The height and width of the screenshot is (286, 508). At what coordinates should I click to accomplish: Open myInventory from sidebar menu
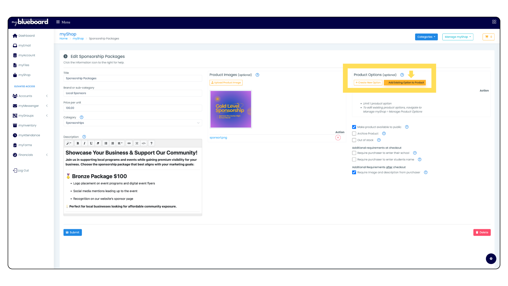[27, 126]
